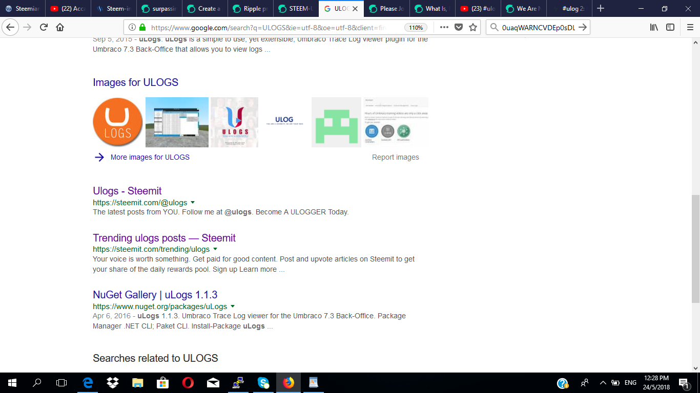
Task: Save page to Pocket
Action: pyautogui.click(x=459, y=27)
